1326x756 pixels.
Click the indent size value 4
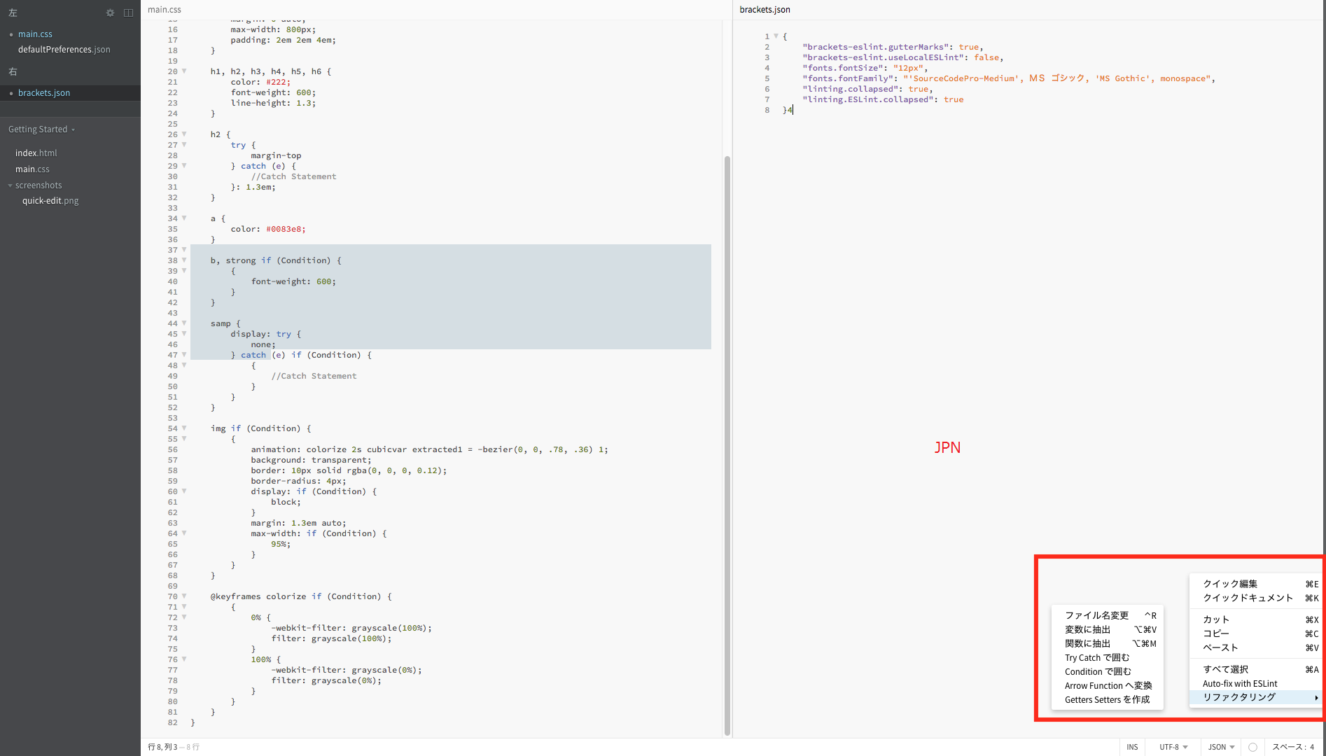click(x=1312, y=747)
